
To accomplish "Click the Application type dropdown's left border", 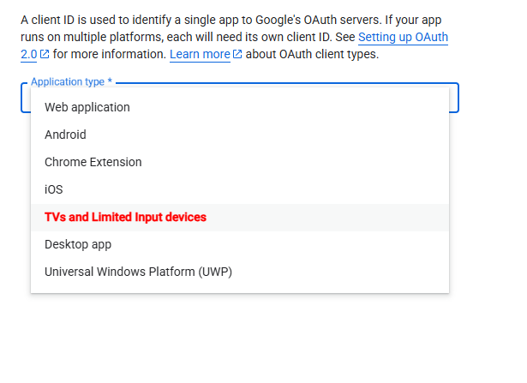I will pos(23,98).
